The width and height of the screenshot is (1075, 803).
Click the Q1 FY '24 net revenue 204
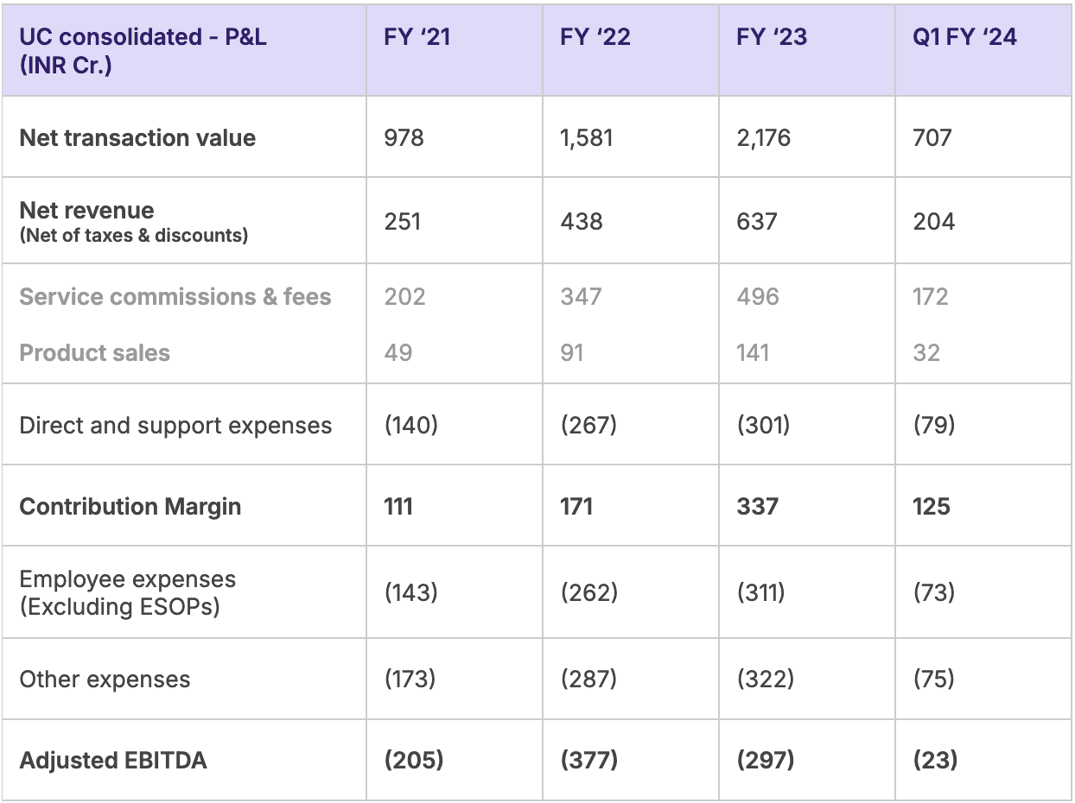tap(934, 222)
